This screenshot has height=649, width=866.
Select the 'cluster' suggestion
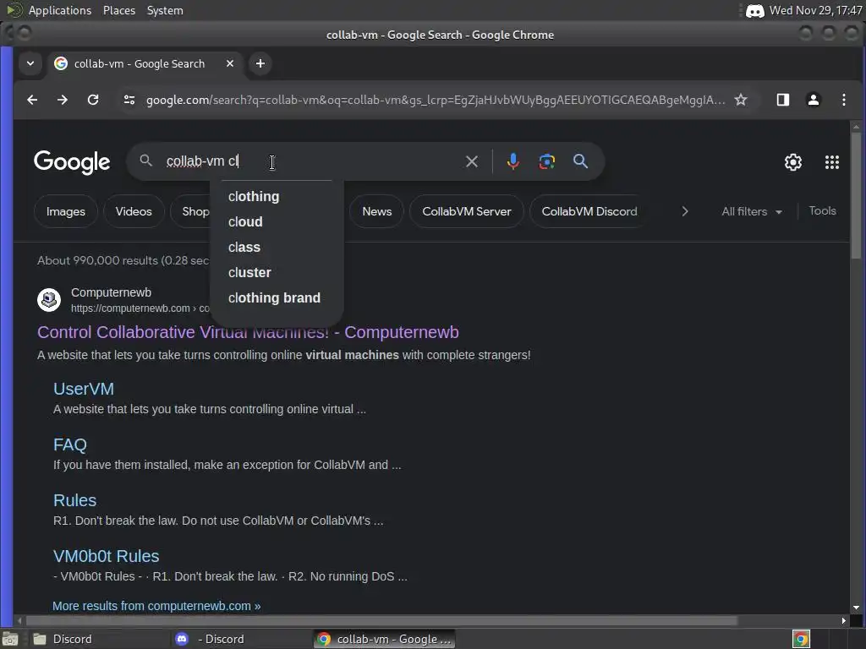pyautogui.click(x=277, y=273)
